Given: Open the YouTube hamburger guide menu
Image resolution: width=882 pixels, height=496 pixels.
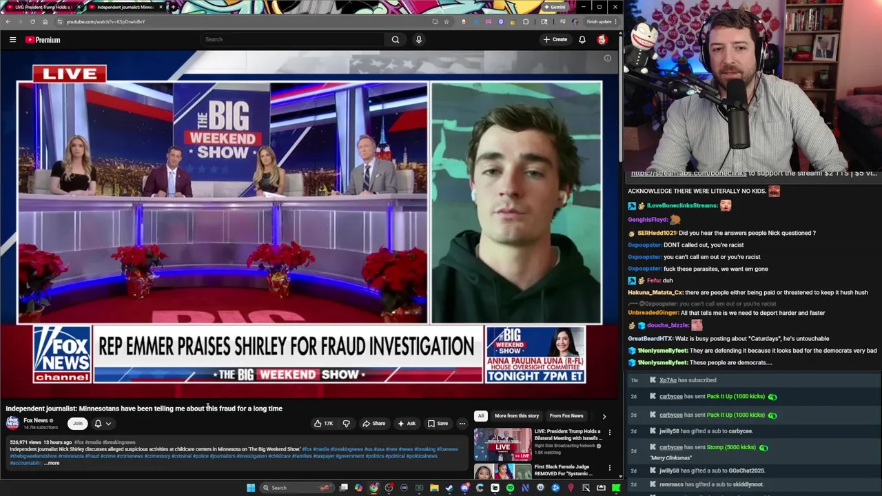Looking at the screenshot, I should [x=12, y=40].
